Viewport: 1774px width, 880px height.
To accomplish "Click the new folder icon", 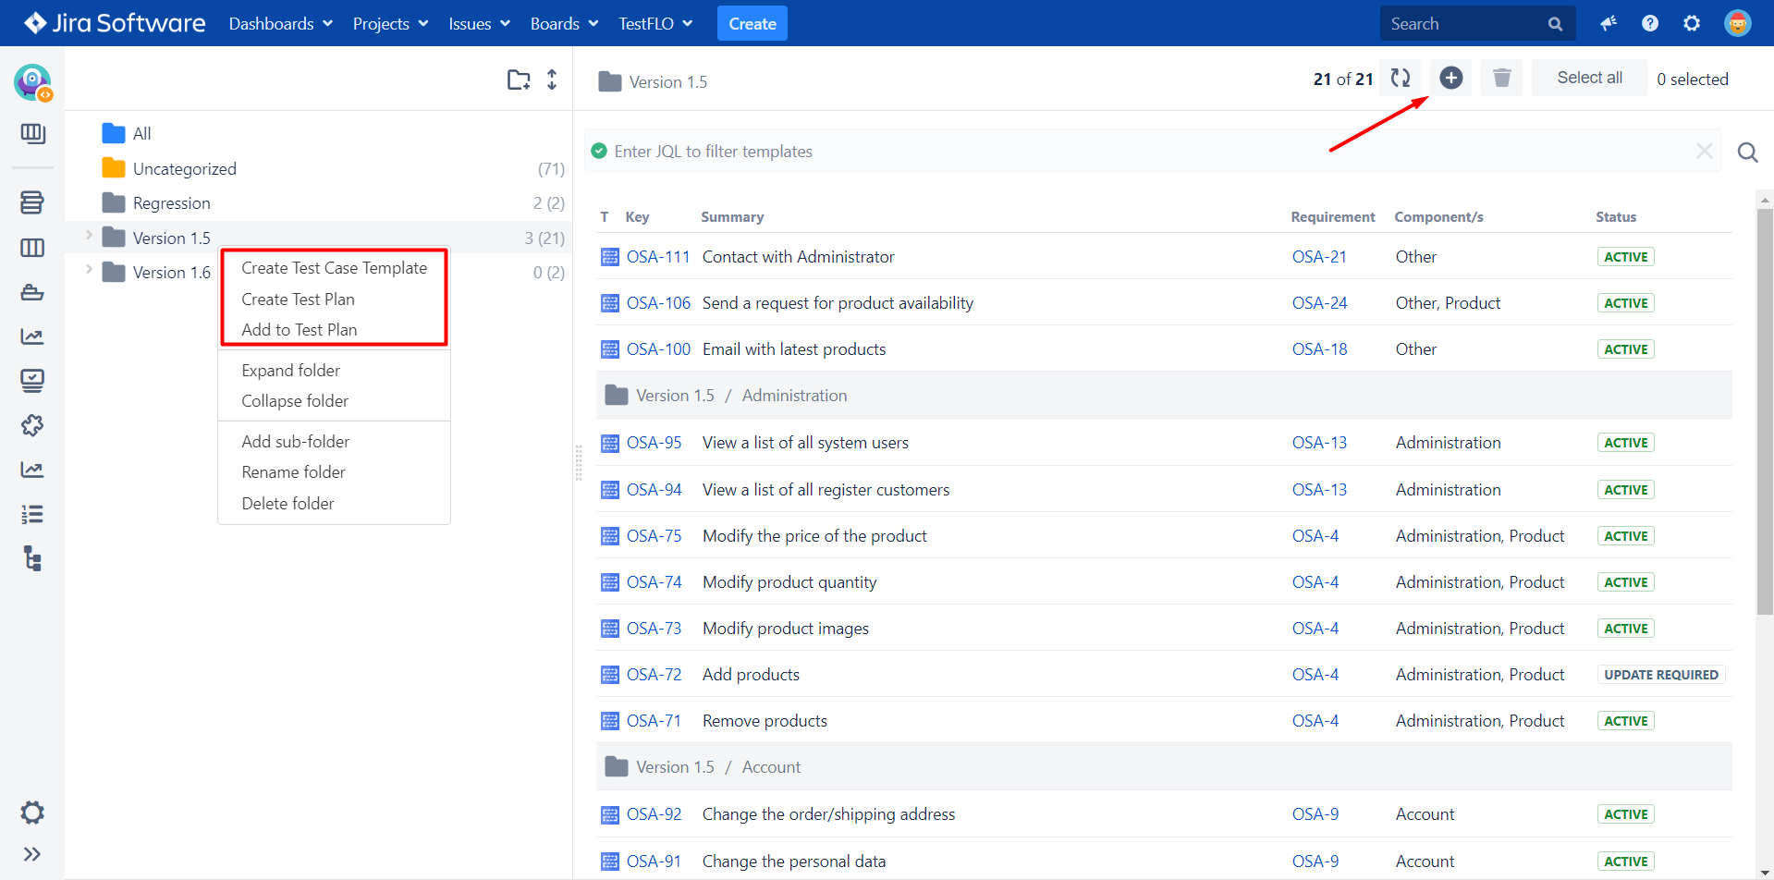I will 519,79.
